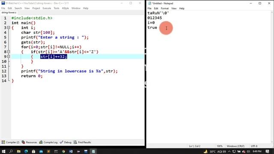Open the Resources bottom tab

tap(30, 142)
